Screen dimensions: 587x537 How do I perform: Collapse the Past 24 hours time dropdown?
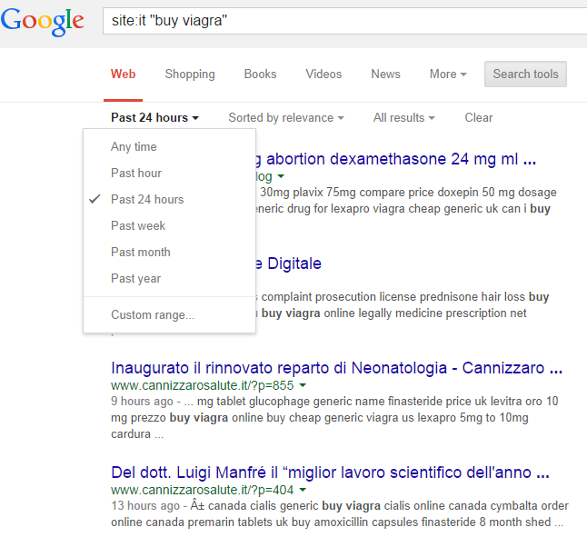click(x=155, y=118)
